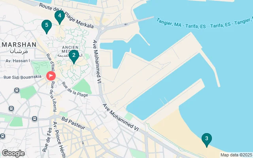253x158 pixels.
Task: Click the Ancien Medina district label
Action: pyautogui.click(x=70, y=49)
